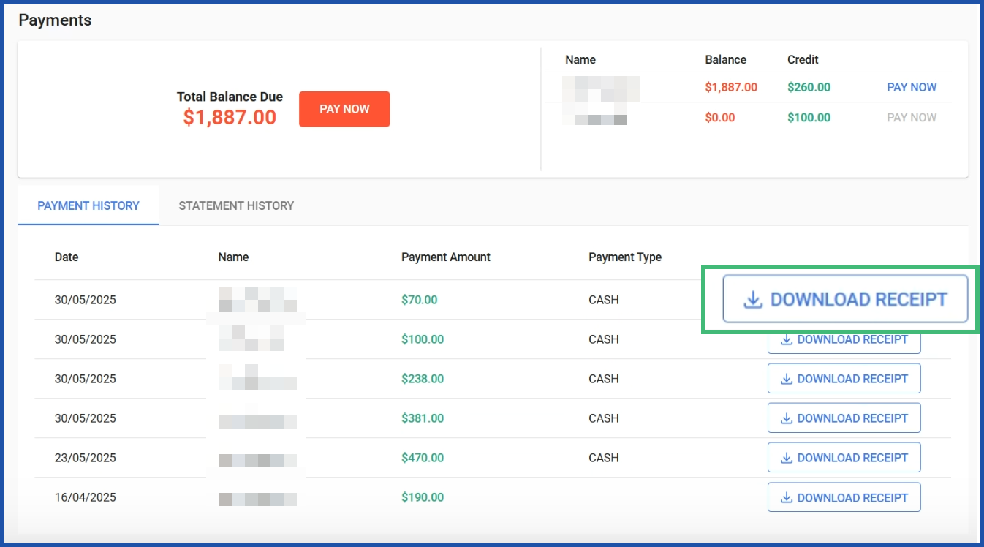This screenshot has height=547, width=984.
Task: Download the receipt for the $470.00 cash payment
Action: click(844, 457)
